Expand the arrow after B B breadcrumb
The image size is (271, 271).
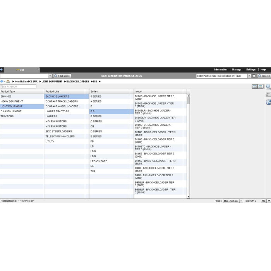99,81
